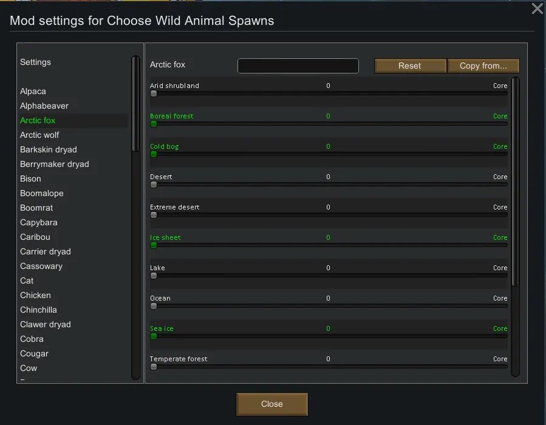Click the Arid shrubland slider handle
The width and height of the screenshot is (546, 425).
[x=154, y=93]
